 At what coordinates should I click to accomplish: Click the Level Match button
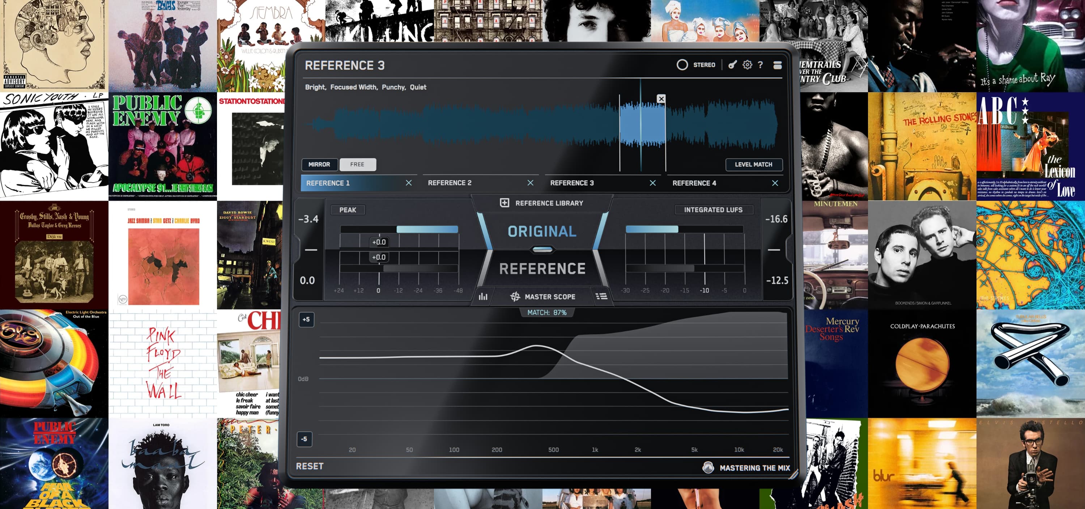(x=753, y=164)
